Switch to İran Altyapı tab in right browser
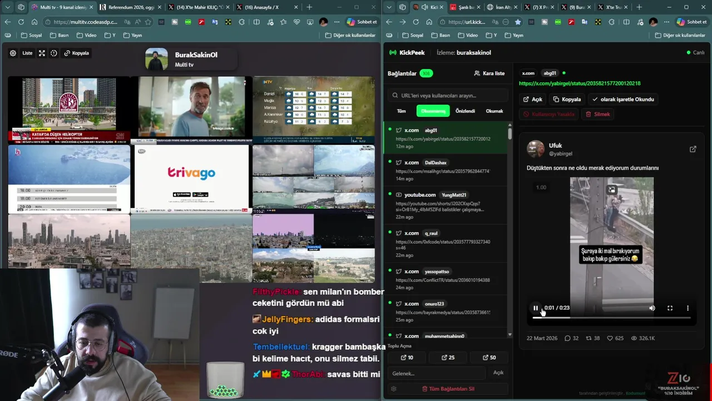Screen dimensions: 712x401 pyautogui.click(x=501, y=7)
